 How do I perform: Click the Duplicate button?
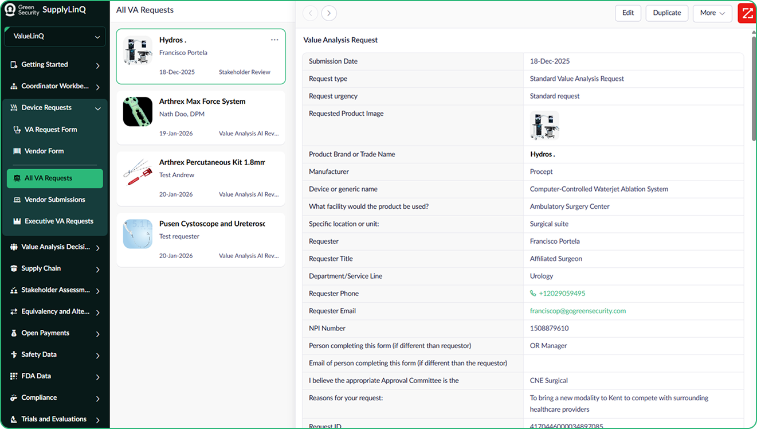[x=667, y=13]
